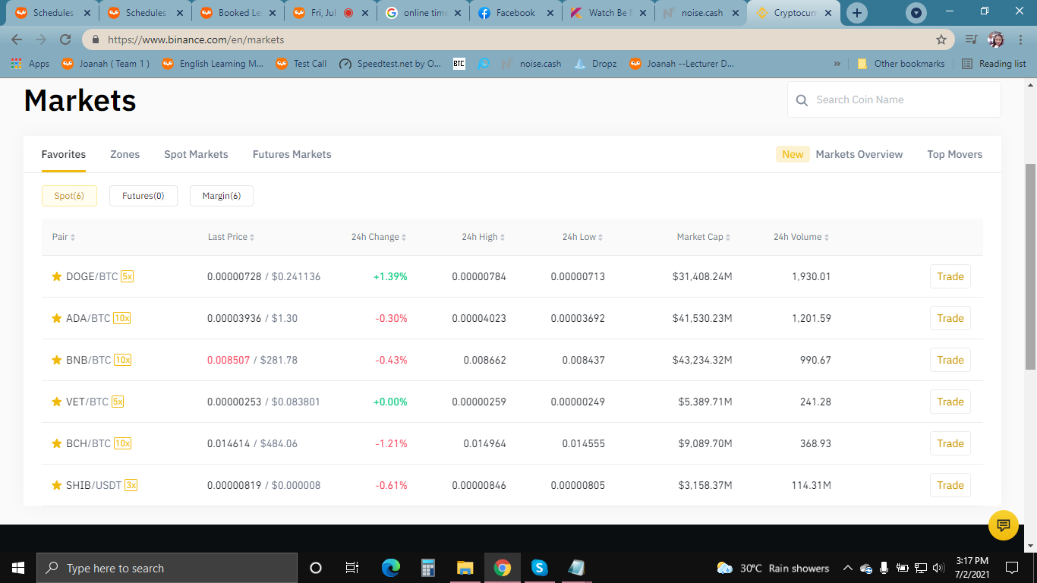Open a new browser tab
This screenshot has width=1037, height=583.
[857, 13]
